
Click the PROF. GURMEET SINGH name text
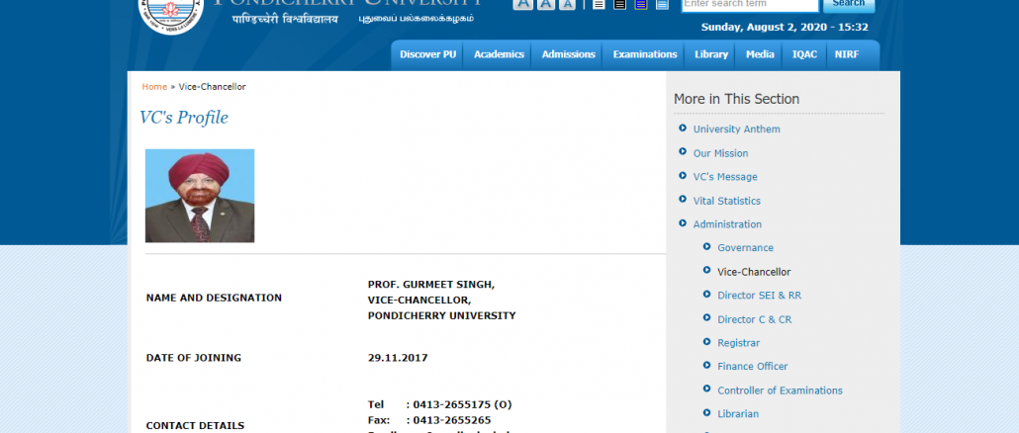pos(431,285)
